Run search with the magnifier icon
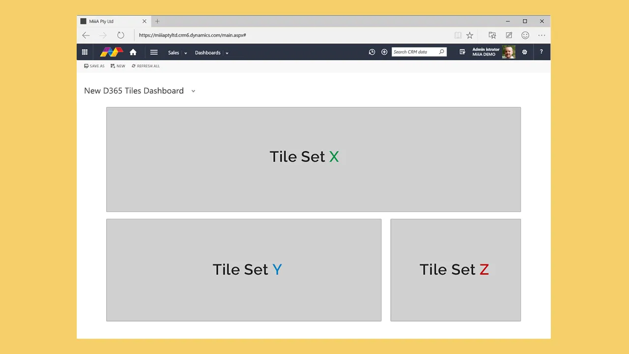The height and width of the screenshot is (354, 629). pos(441,52)
